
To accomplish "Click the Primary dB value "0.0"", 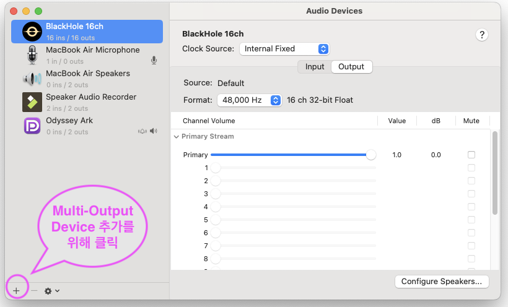I will click(436, 155).
